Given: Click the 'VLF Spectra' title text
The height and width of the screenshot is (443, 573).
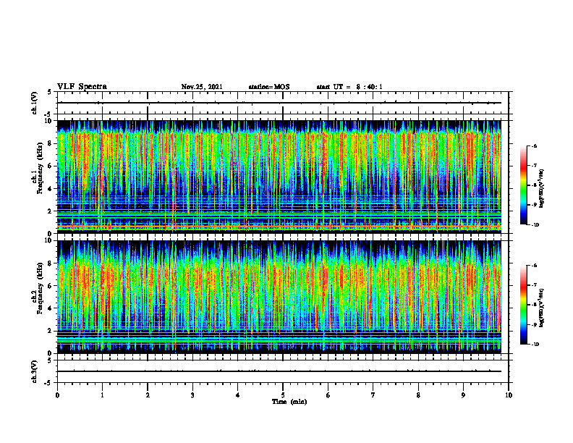Looking at the screenshot, I should coord(82,87).
